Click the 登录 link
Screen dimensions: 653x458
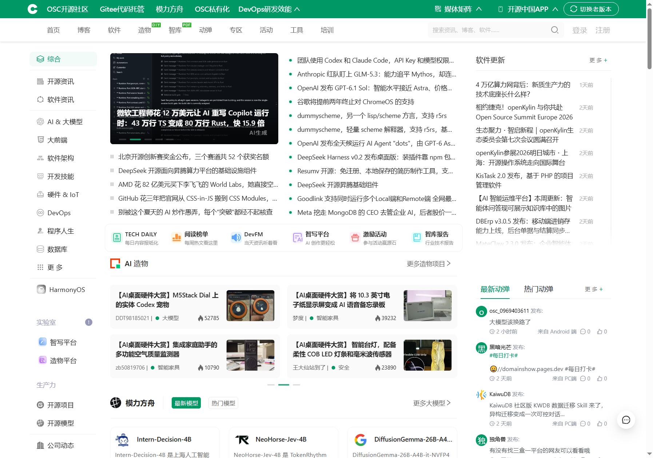(x=580, y=30)
